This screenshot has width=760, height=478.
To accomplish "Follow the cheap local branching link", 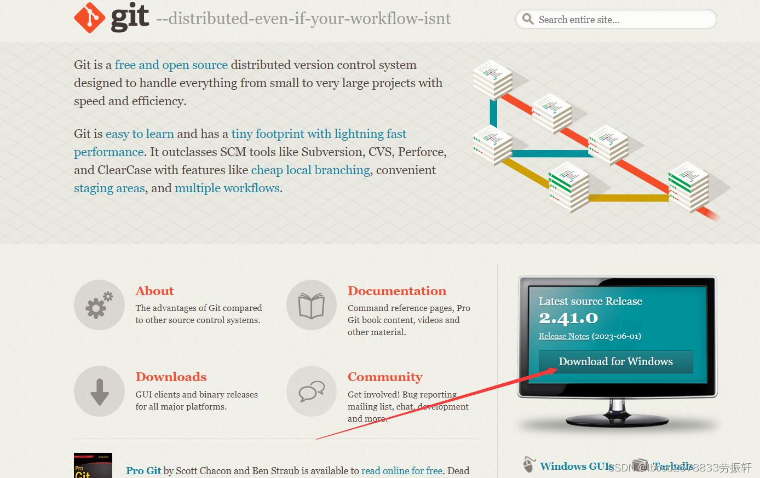I will point(310,170).
